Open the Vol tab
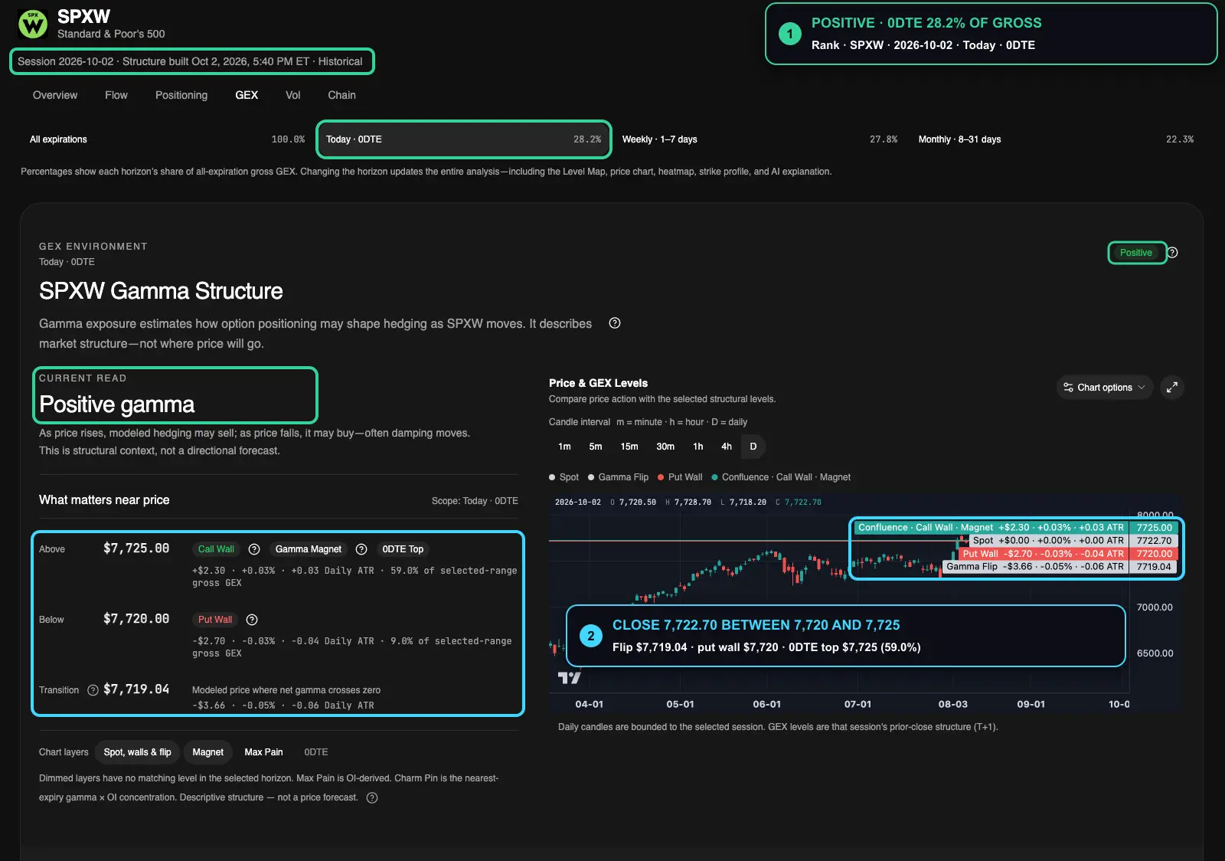Viewport: 1225px width, 861px height. pyautogui.click(x=292, y=95)
